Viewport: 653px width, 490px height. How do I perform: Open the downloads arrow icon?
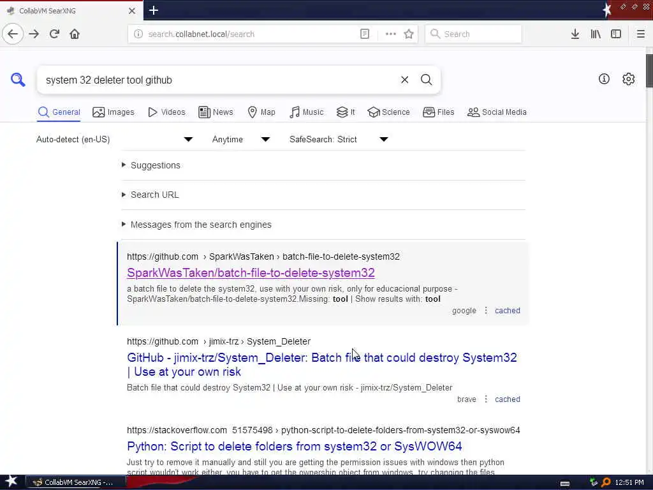tap(575, 34)
